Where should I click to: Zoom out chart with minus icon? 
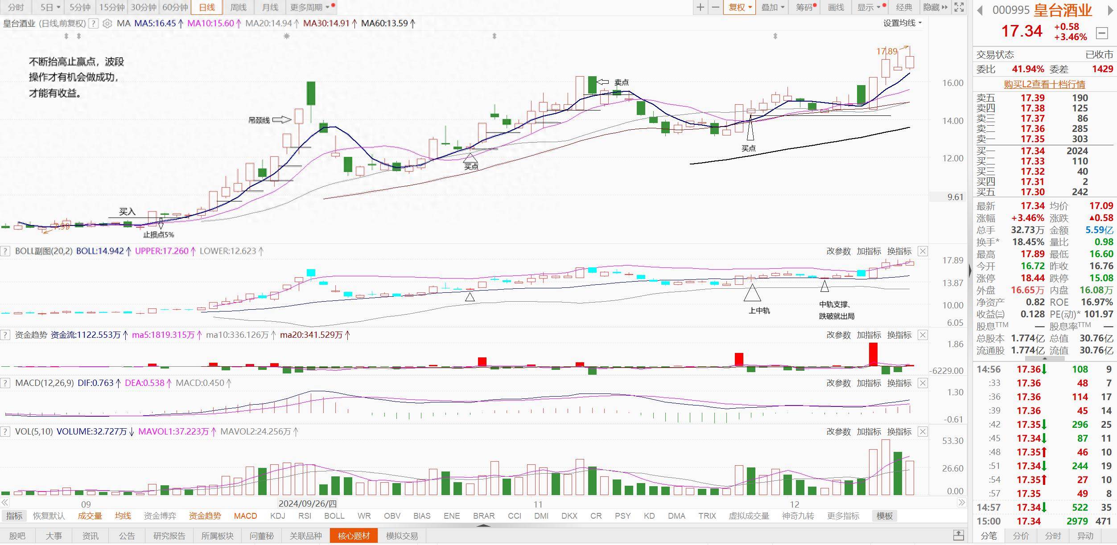(x=715, y=7)
